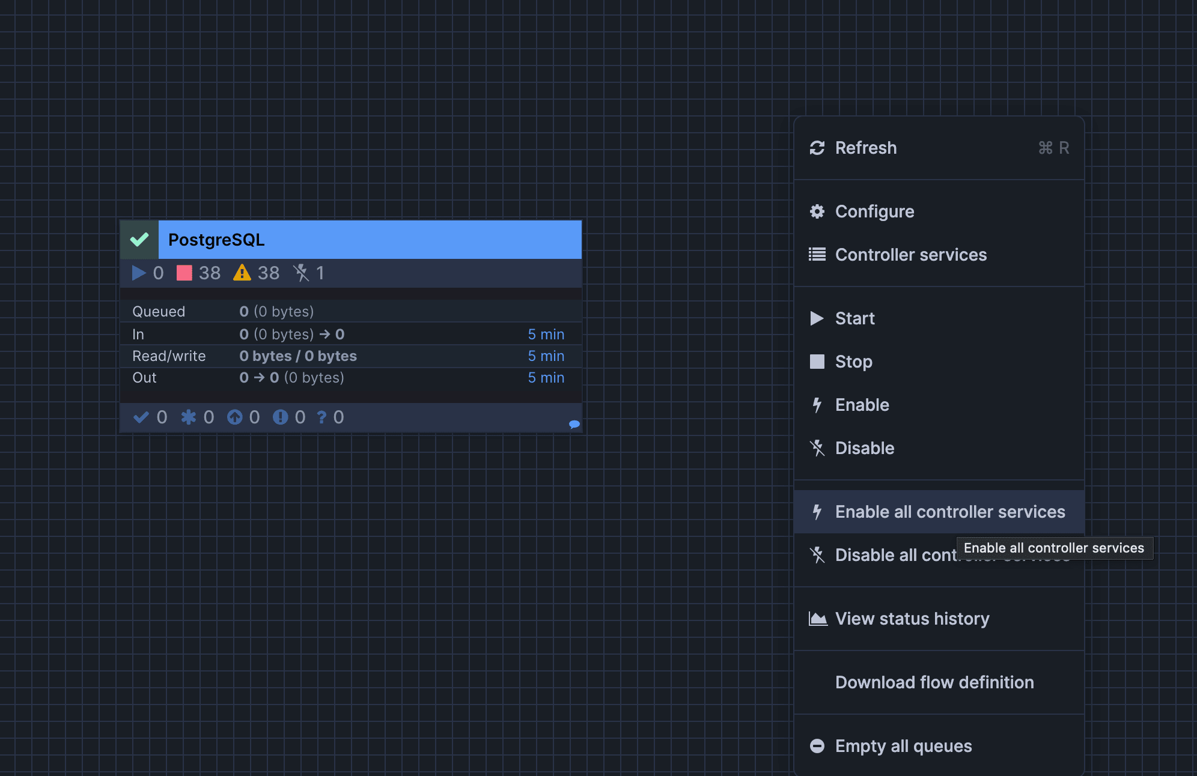
Task: Click the 'Read/write' row label
Action: click(169, 356)
